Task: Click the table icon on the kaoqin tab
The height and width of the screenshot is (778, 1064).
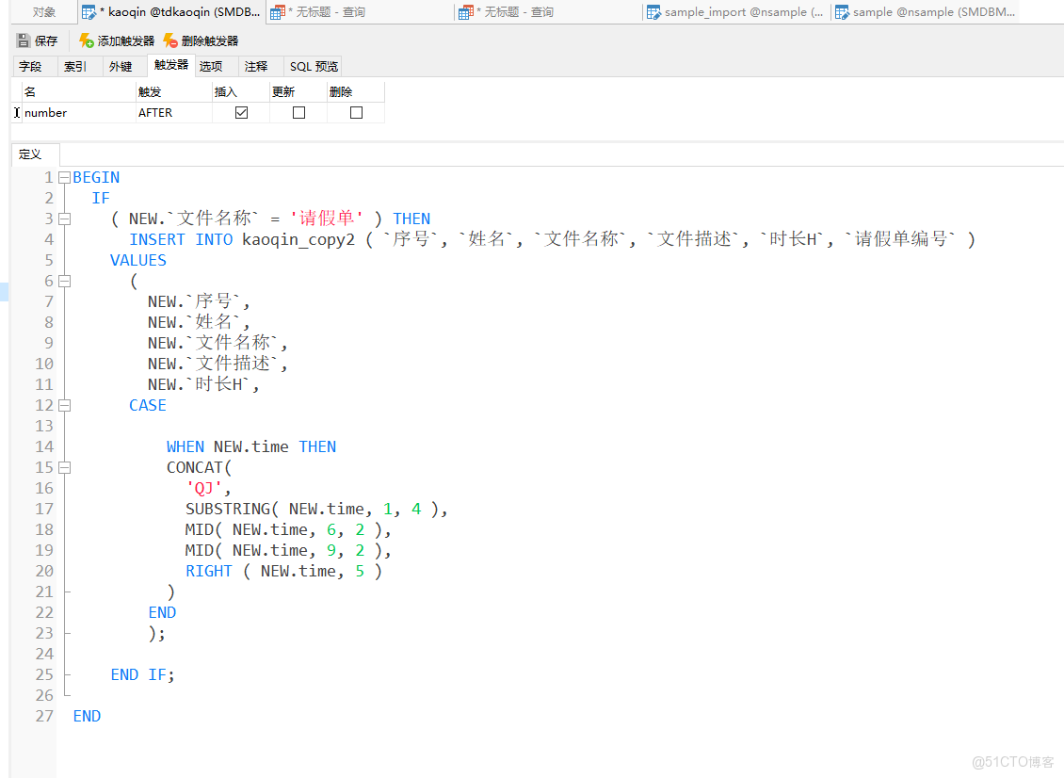Action: coord(88,11)
